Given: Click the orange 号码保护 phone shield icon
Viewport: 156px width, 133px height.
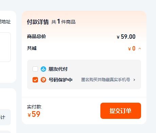Looking at the screenshot, I should pos(43,80).
